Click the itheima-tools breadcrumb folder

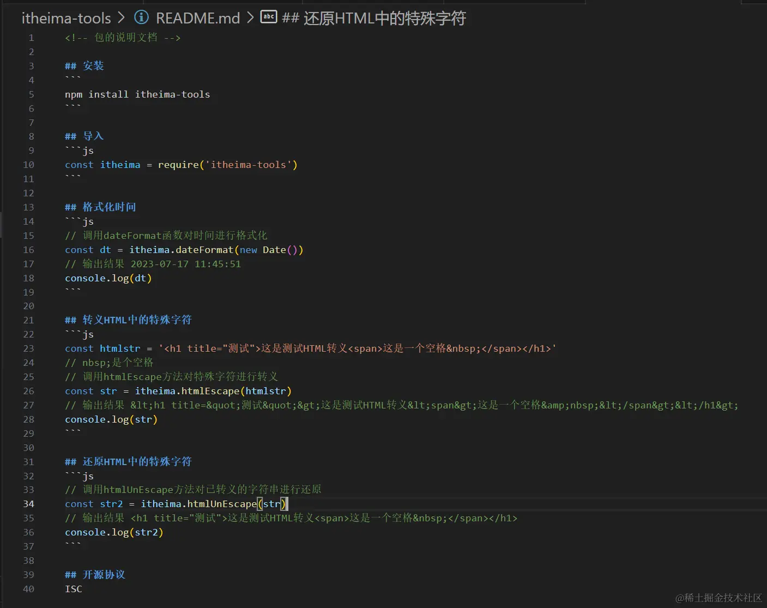[x=66, y=18]
